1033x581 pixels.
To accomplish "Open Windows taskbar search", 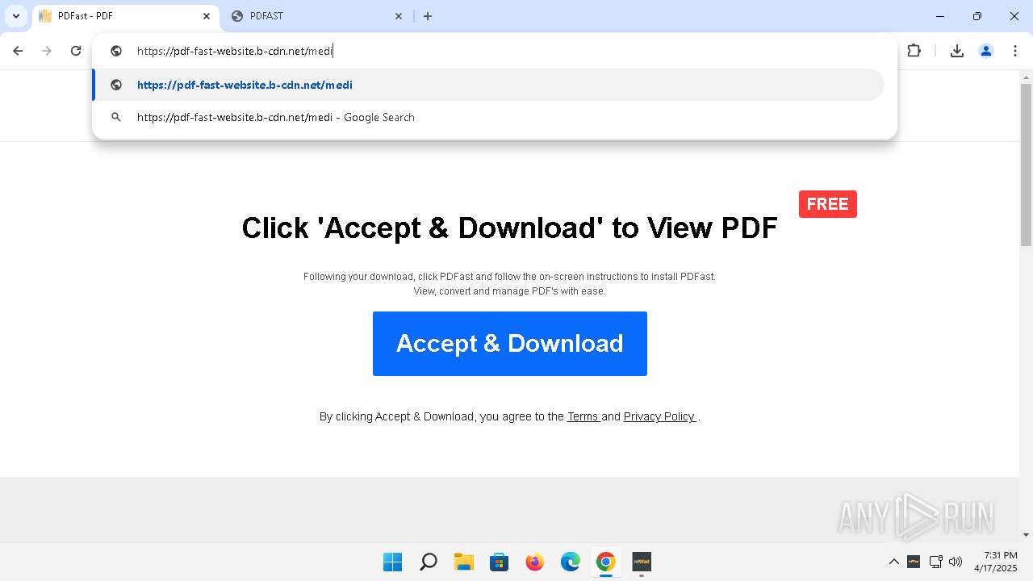I will point(429,562).
